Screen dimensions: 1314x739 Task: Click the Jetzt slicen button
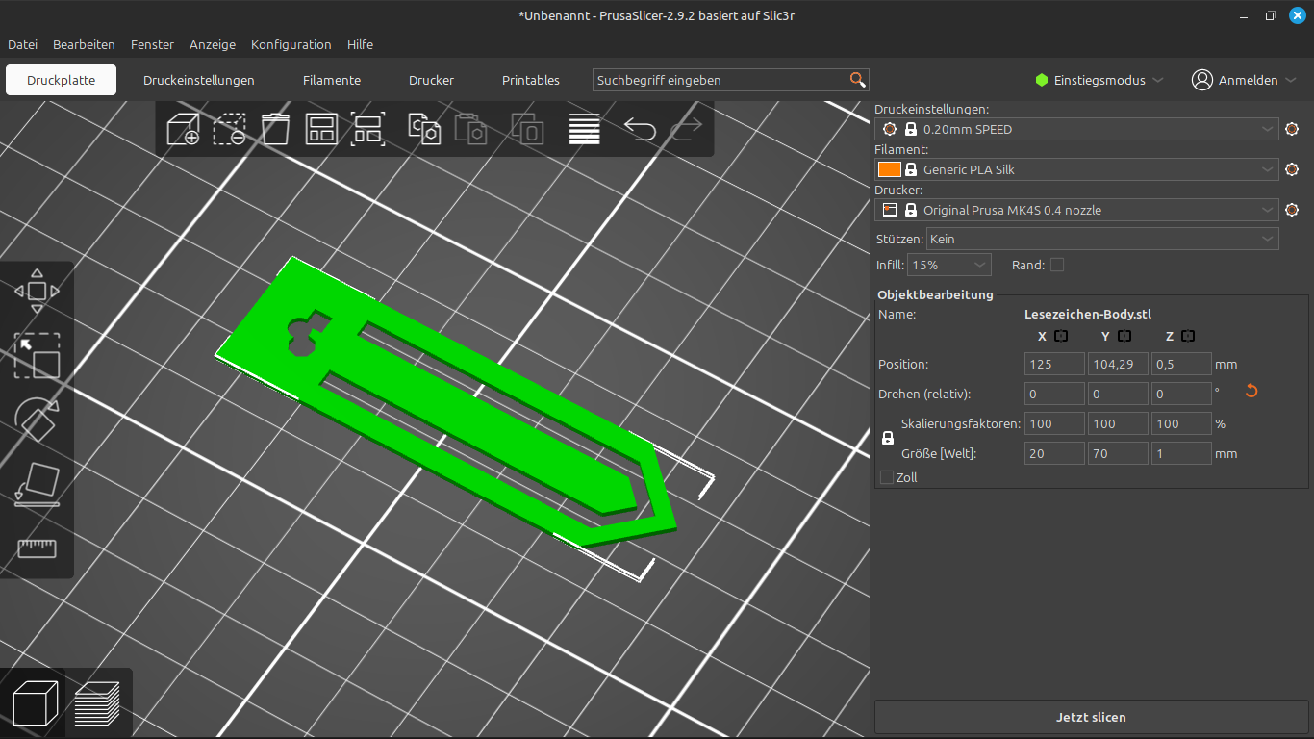[1091, 717]
